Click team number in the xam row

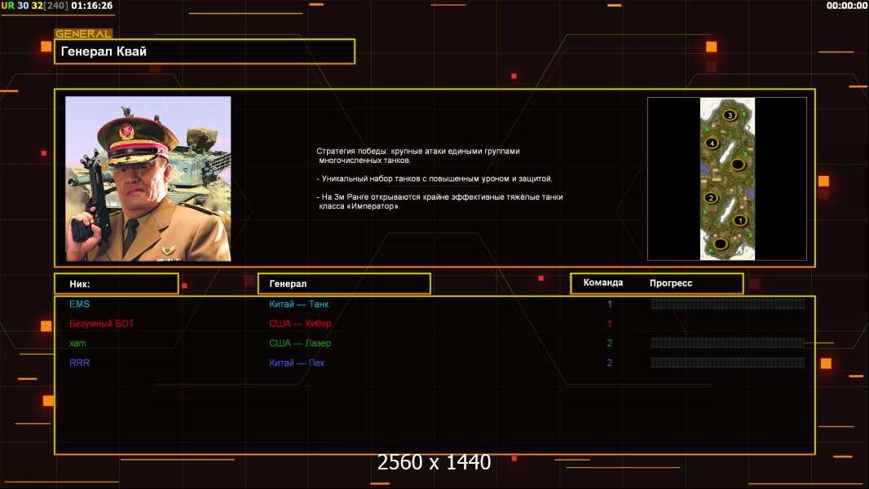(x=610, y=343)
